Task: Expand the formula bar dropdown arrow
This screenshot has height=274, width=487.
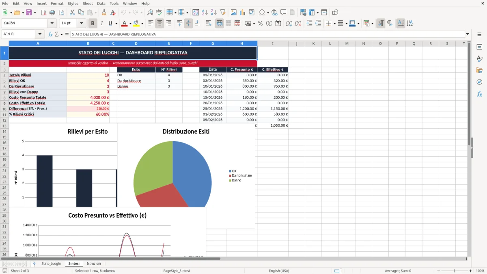Action: [468, 34]
